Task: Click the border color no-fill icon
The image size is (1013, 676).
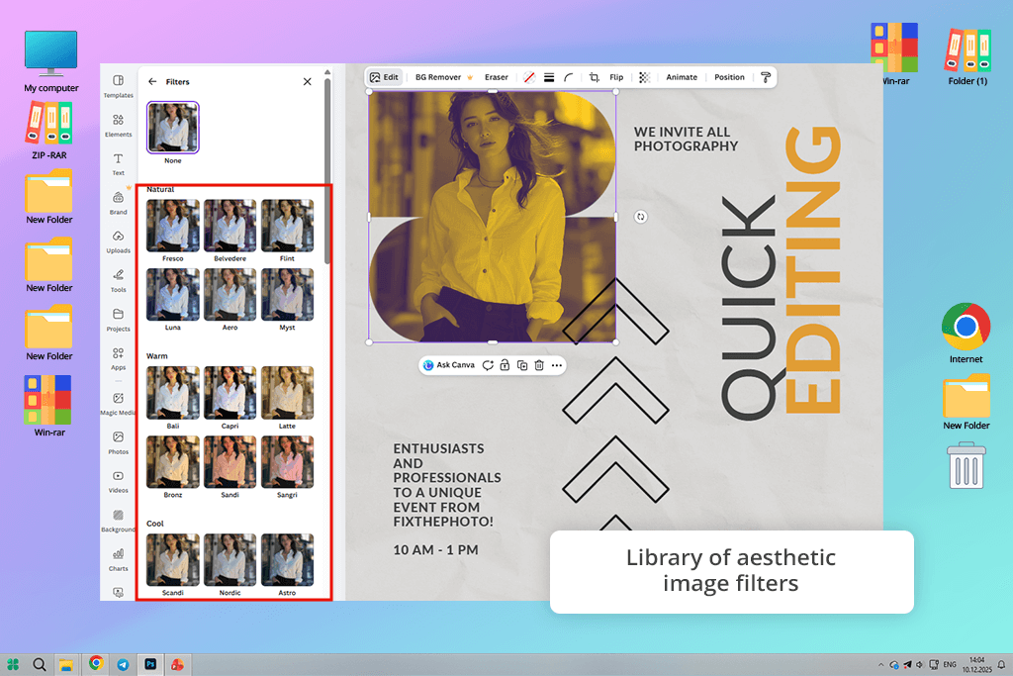Action: coord(529,77)
